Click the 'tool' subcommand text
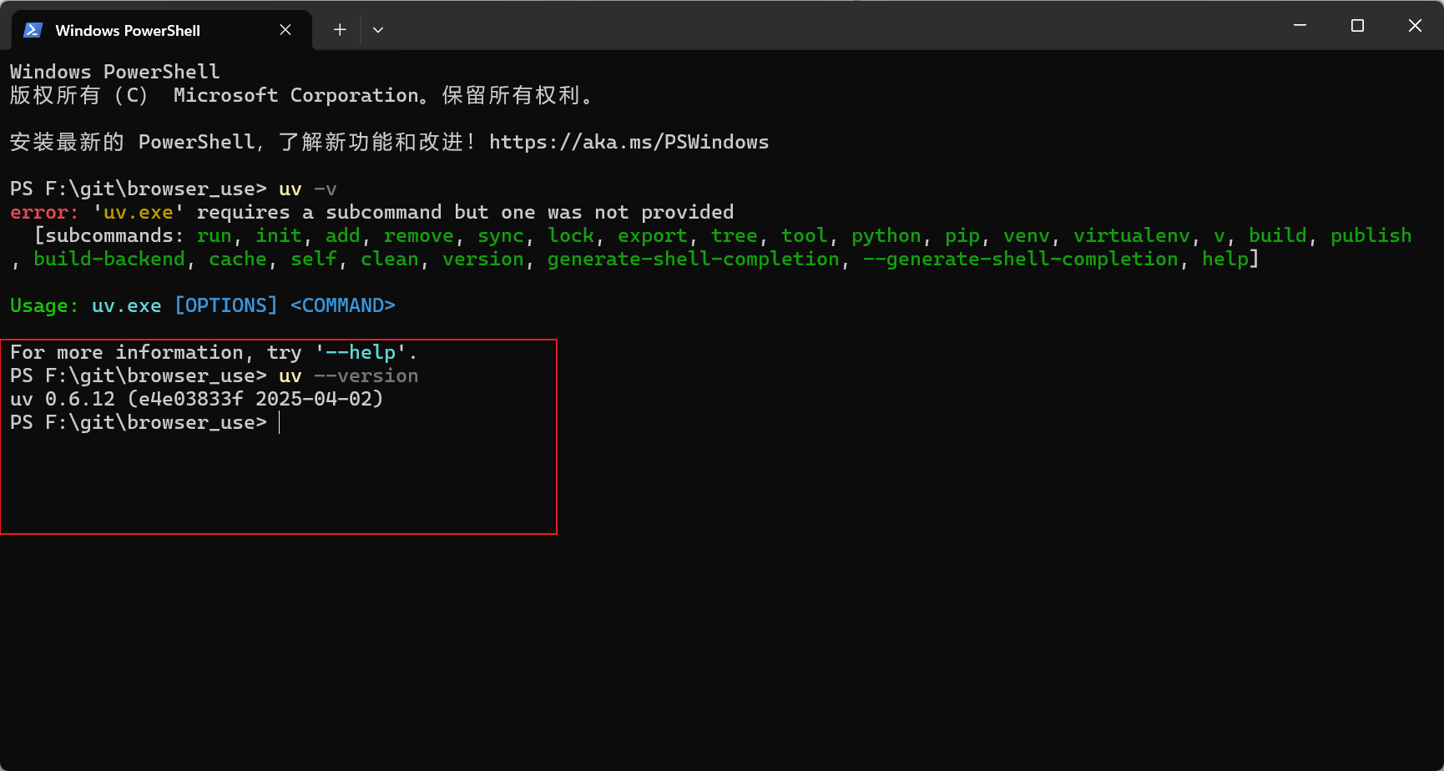The width and height of the screenshot is (1444, 771). pyautogui.click(x=804, y=235)
